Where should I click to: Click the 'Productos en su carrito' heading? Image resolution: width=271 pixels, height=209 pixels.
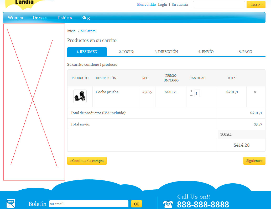pos(92,40)
